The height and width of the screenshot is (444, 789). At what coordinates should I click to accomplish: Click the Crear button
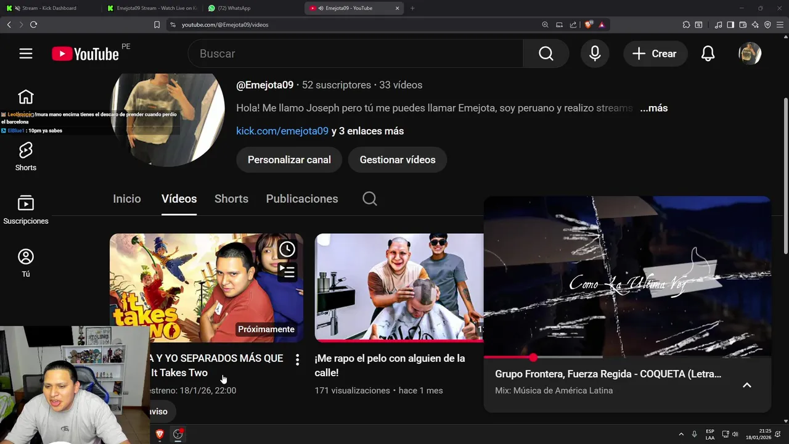(655, 54)
